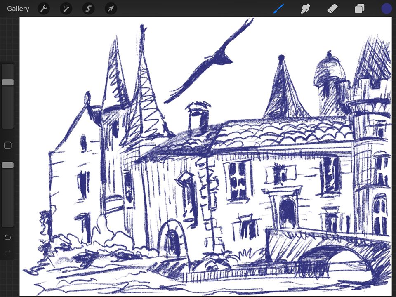Open the Adjustments magic wand menu
Viewport: 396px width, 297px height.
tap(66, 9)
